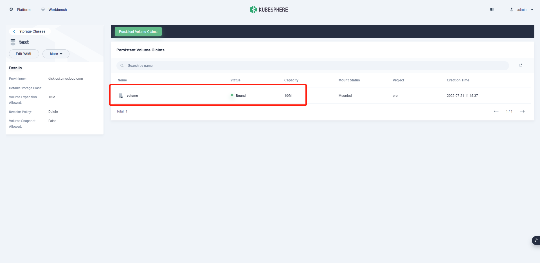
Task: Click the Volume Snapshot Allowed False value
Action: (52, 121)
